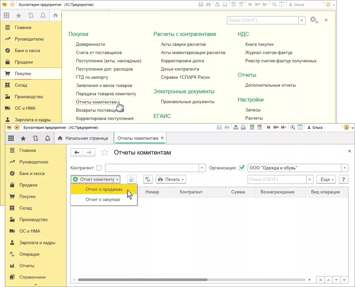
Task: Go back with the left arrow button
Action: pos(77,153)
